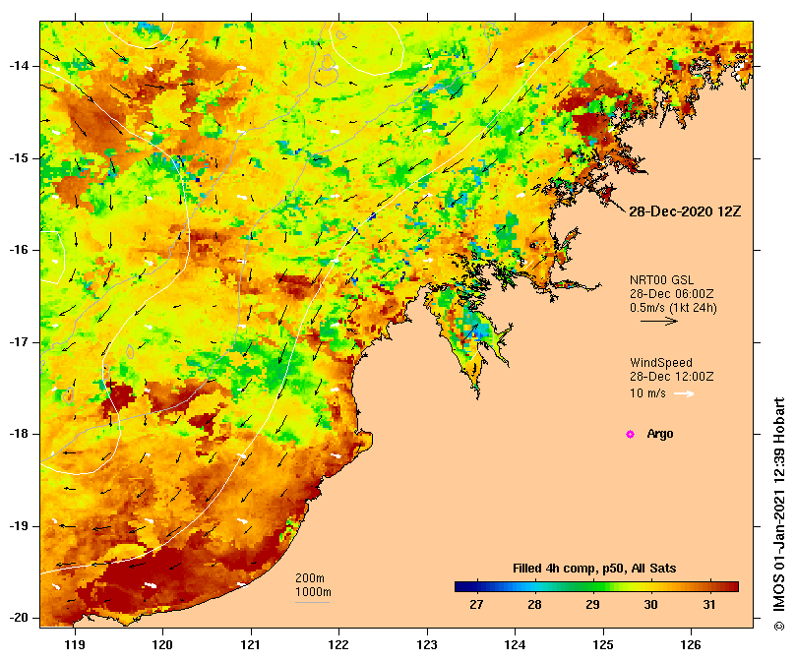Click the WindSpeed legend label

tap(661, 363)
